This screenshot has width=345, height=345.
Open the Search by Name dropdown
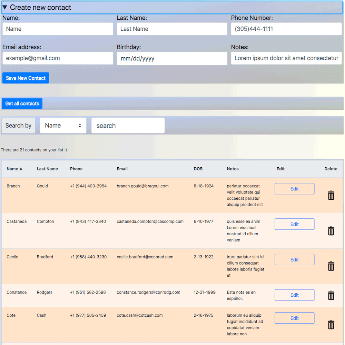[x=63, y=126]
